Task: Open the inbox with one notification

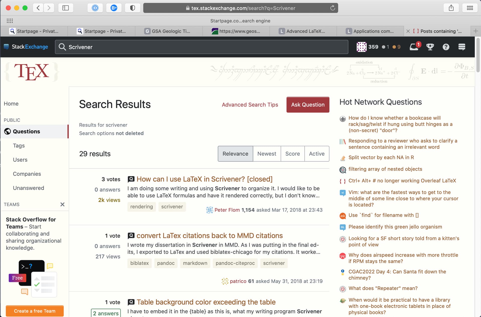Action: (414, 47)
